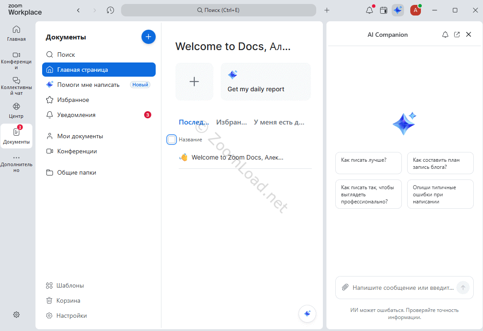Screen dimensions: 483x331
Task: Pop out AI Companion panel
Action: [457, 35]
